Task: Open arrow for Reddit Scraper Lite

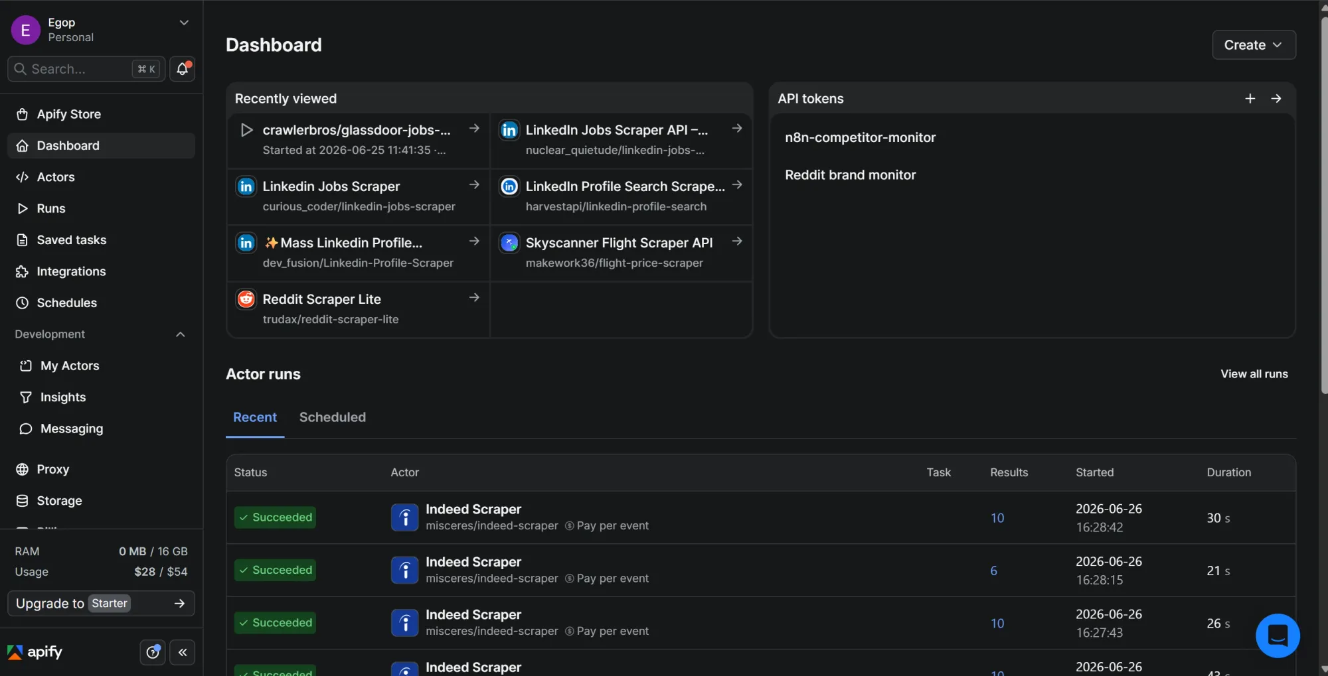Action: 474,297
